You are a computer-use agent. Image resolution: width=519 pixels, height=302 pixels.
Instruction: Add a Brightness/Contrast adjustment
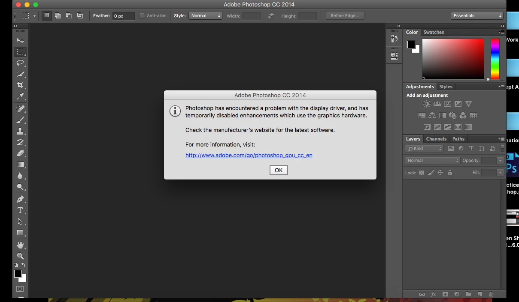coord(427,104)
